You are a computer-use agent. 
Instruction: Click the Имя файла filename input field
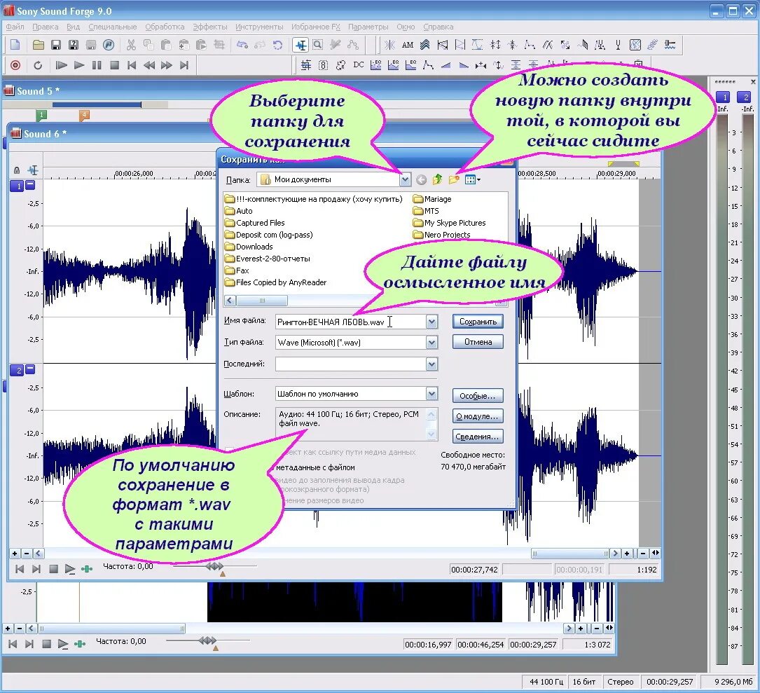point(351,322)
